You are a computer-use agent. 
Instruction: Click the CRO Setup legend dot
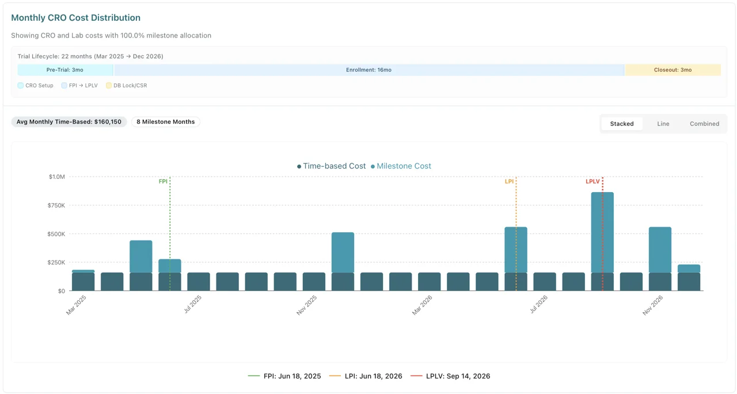coord(20,85)
